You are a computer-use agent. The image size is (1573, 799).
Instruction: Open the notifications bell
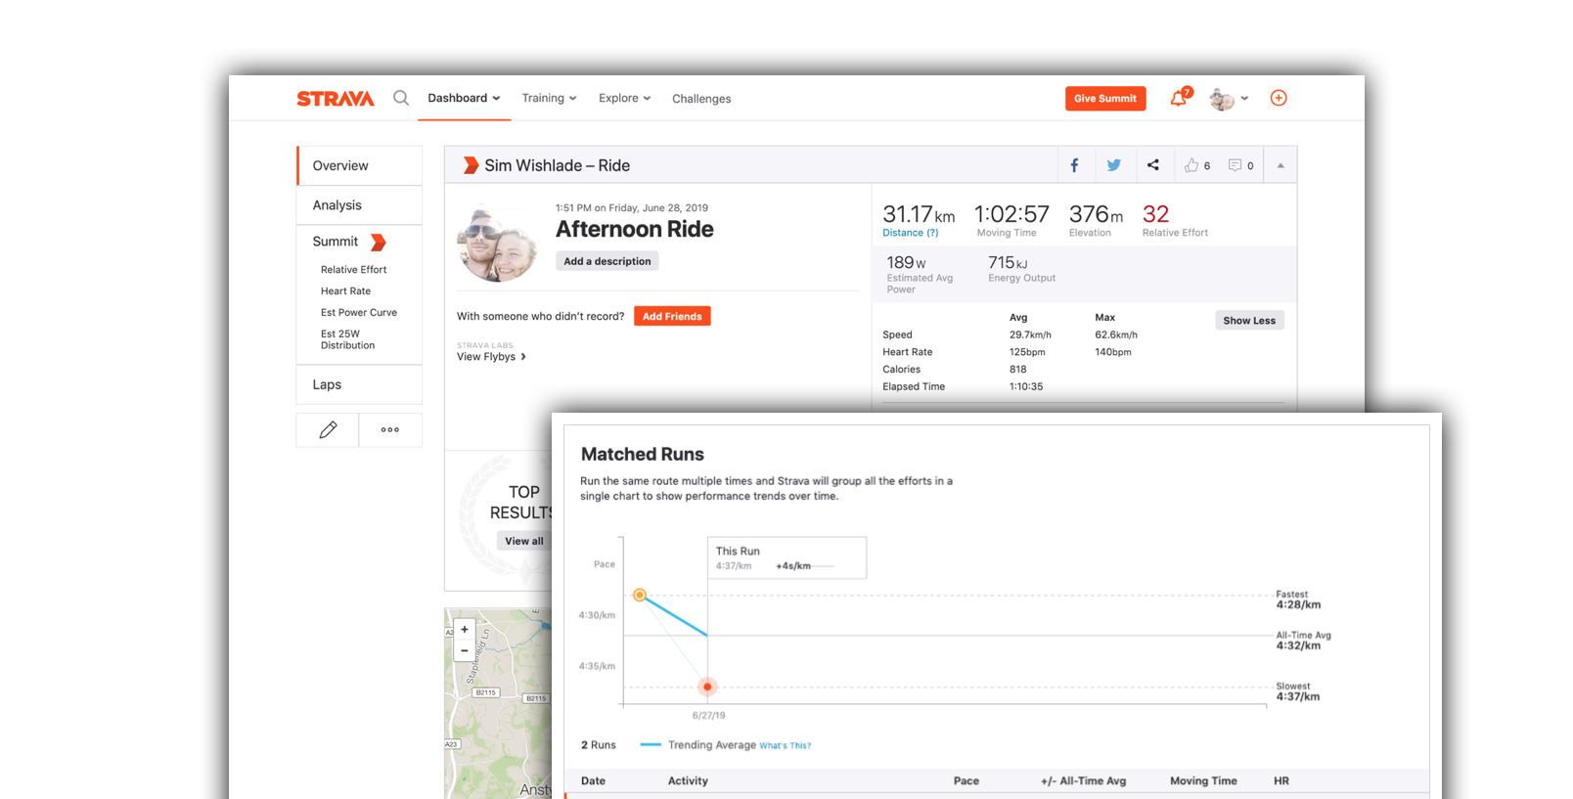[x=1179, y=98]
